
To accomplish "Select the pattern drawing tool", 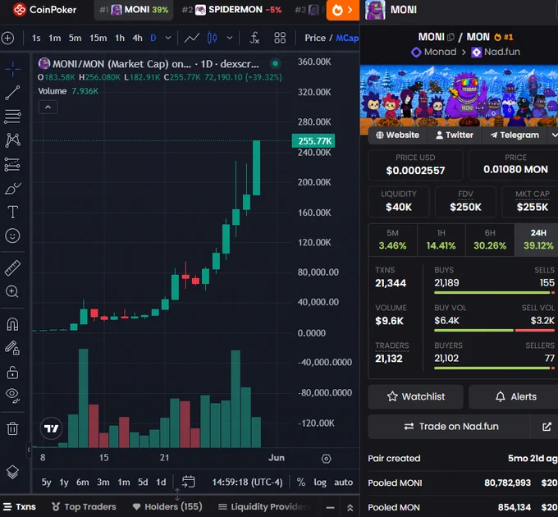I will pos(13,140).
